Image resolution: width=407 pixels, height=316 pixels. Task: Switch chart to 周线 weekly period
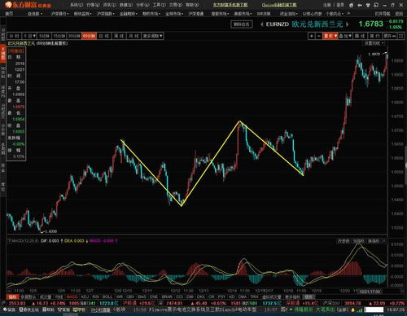(119, 36)
